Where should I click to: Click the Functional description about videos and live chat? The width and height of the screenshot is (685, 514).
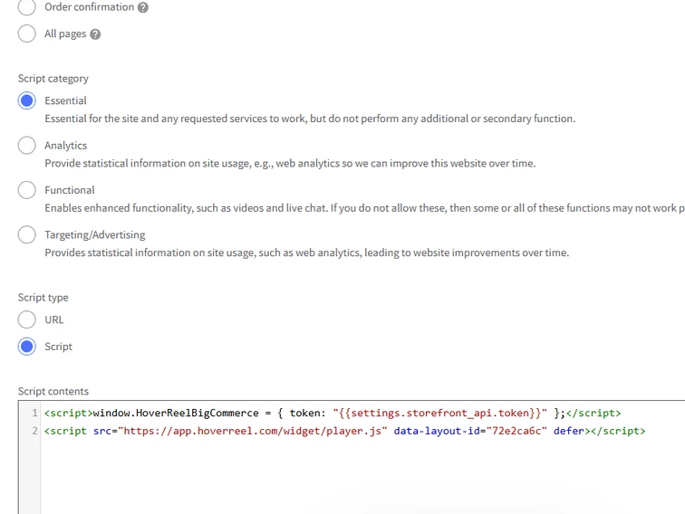coord(365,208)
